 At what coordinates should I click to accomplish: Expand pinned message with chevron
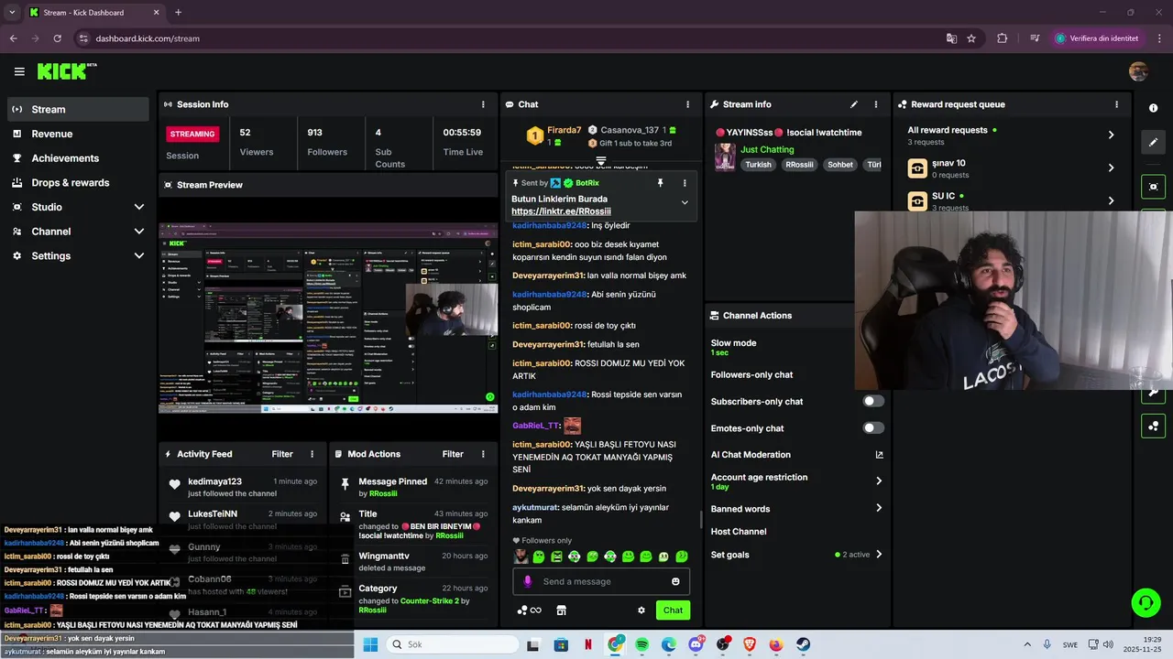pyautogui.click(x=685, y=203)
